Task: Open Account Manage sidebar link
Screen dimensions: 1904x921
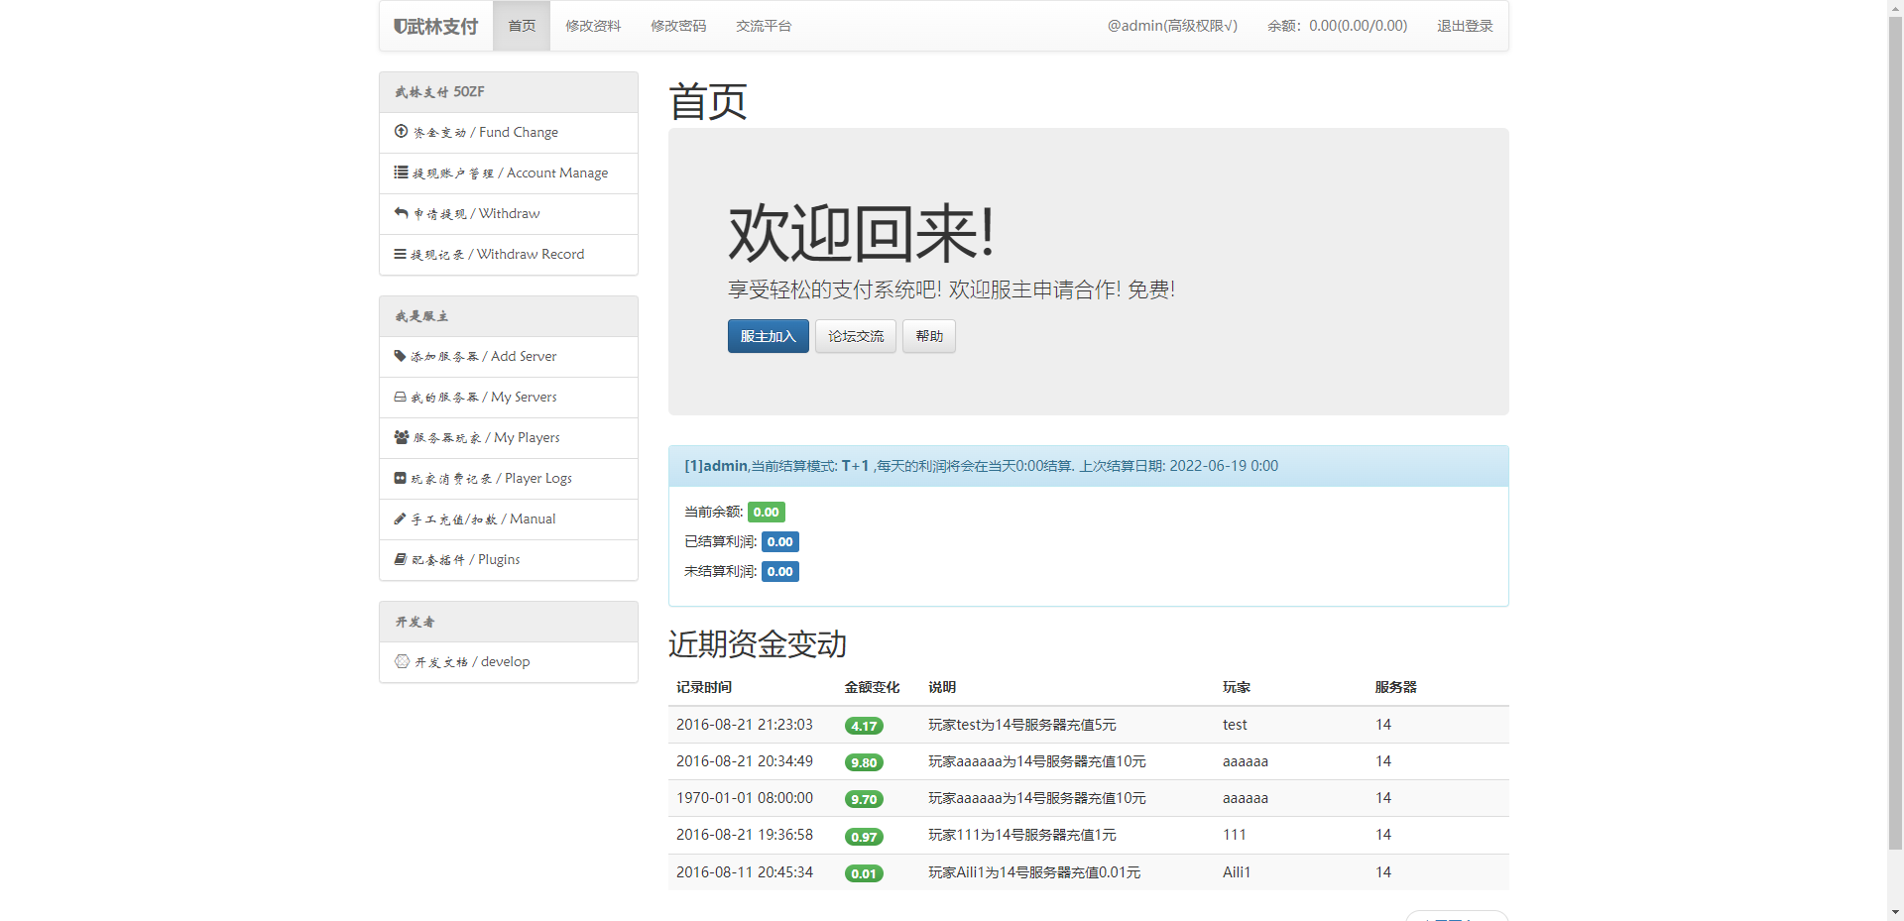Action: (509, 173)
